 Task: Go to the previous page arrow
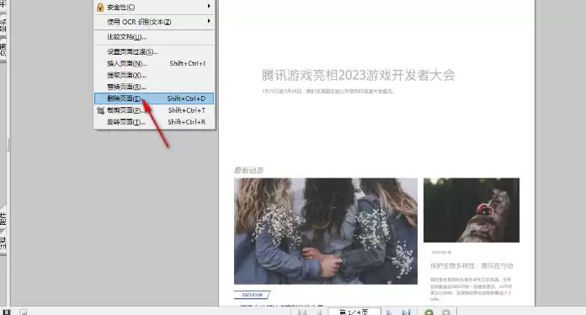pos(320,312)
